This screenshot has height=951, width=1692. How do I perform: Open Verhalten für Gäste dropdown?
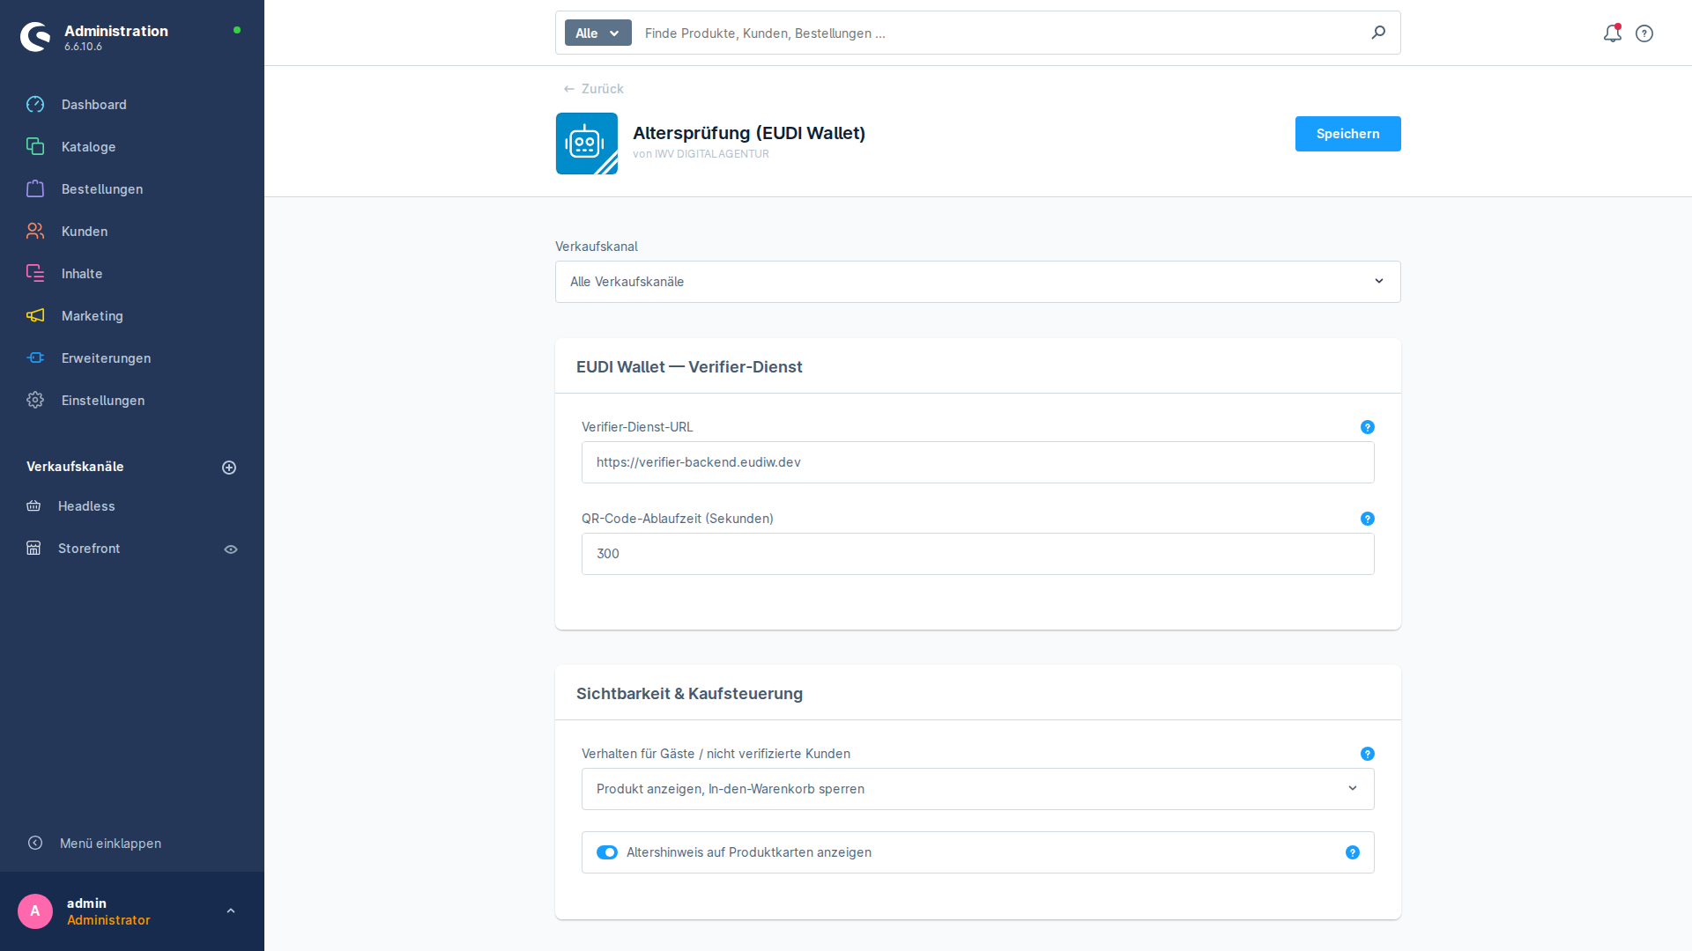coord(978,789)
